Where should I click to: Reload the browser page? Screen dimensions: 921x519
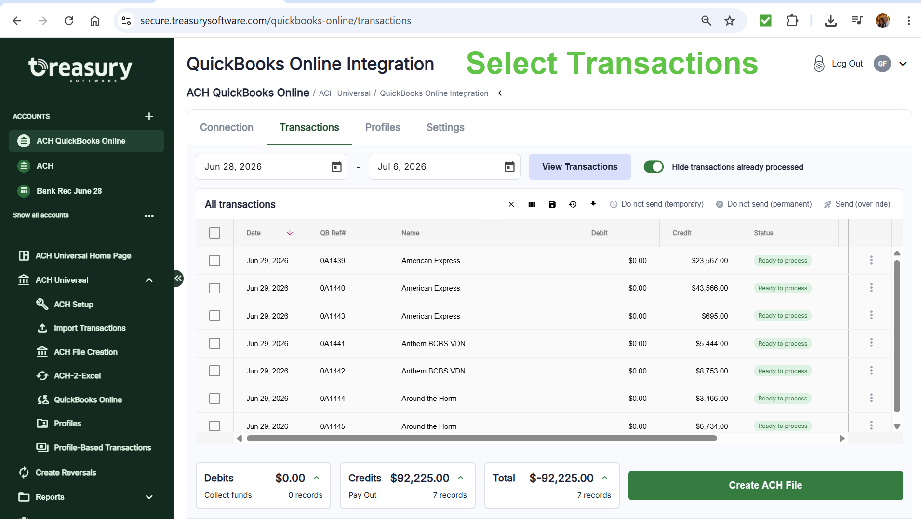click(x=69, y=21)
